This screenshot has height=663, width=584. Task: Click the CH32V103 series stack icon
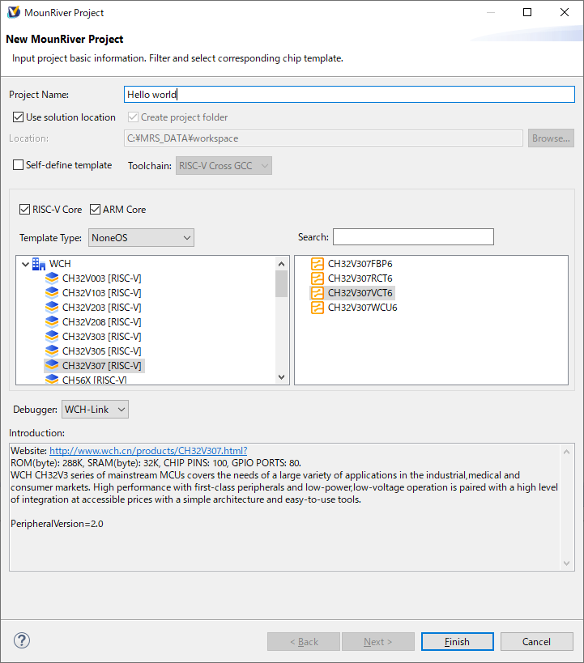[x=52, y=292]
